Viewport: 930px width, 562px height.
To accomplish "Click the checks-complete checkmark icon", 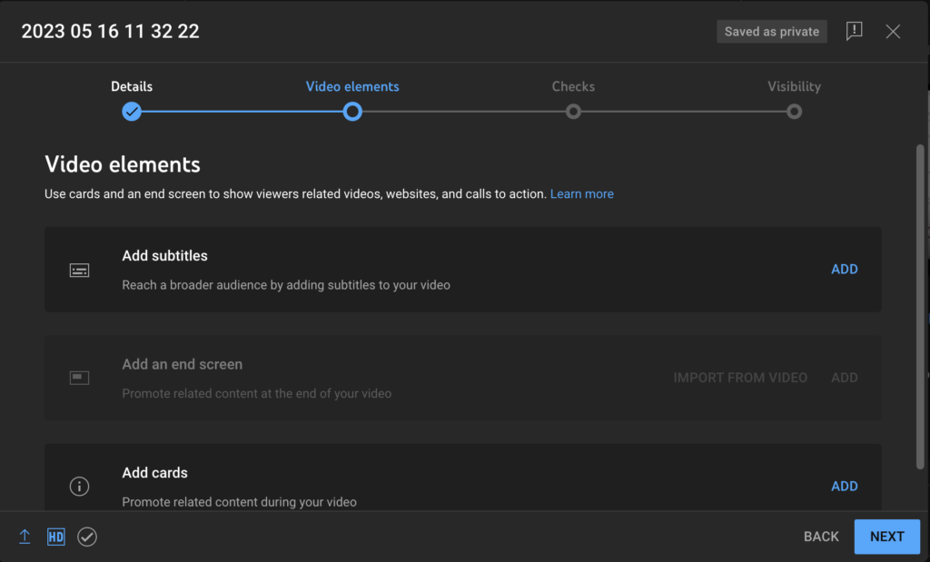I will click(87, 537).
